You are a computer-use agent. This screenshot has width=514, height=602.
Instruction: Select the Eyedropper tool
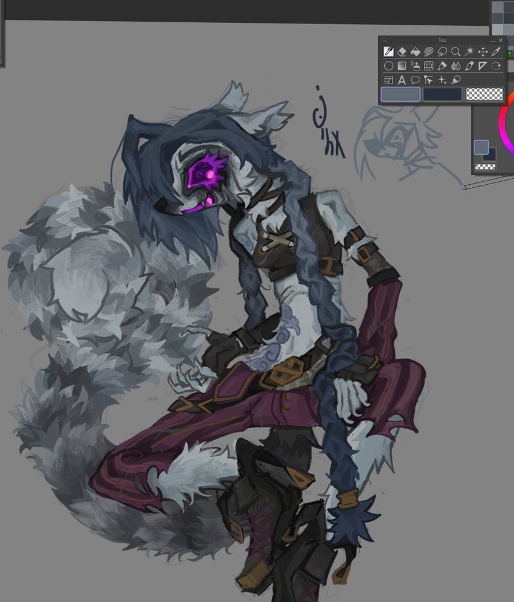click(x=496, y=51)
